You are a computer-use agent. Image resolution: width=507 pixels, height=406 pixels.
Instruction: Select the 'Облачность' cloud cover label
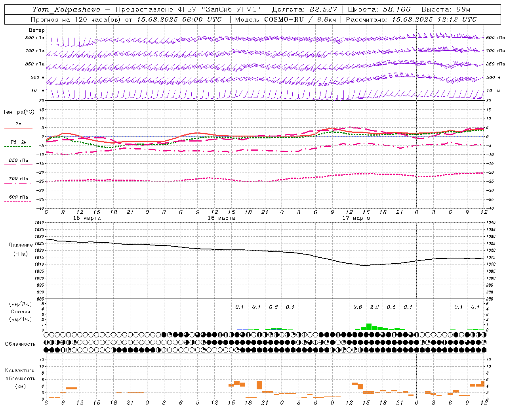point(20,344)
